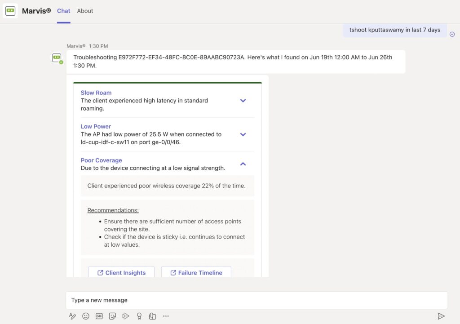Image resolution: width=460 pixels, height=324 pixels.
Task: Click the GIF icon
Action: click(x=99, y=316)
